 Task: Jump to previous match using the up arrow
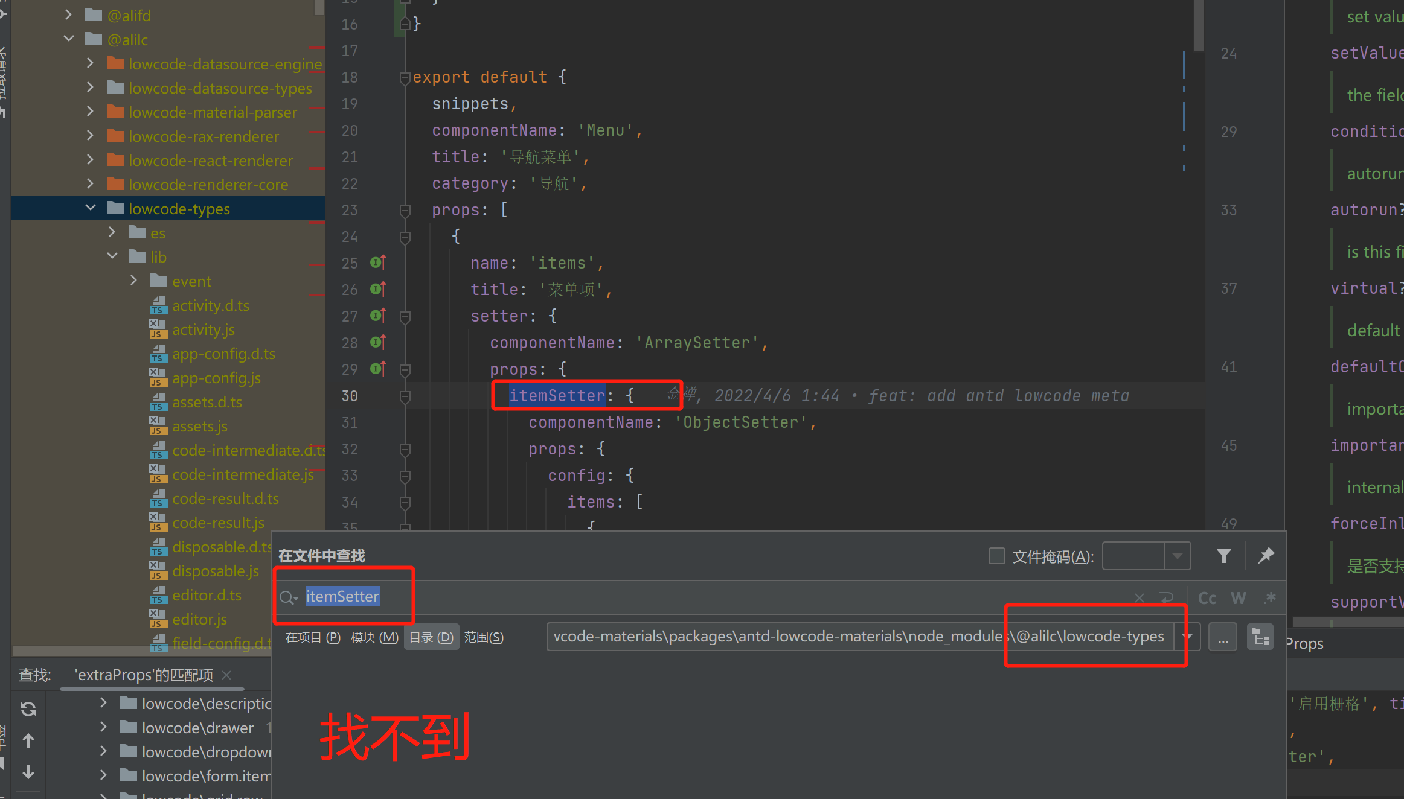click(x=28, y=740)
